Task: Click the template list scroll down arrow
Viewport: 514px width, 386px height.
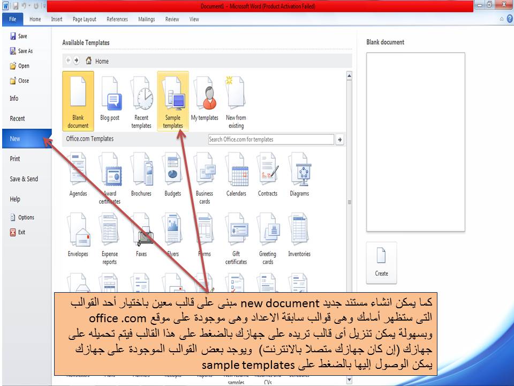Action: pos(349,380)
